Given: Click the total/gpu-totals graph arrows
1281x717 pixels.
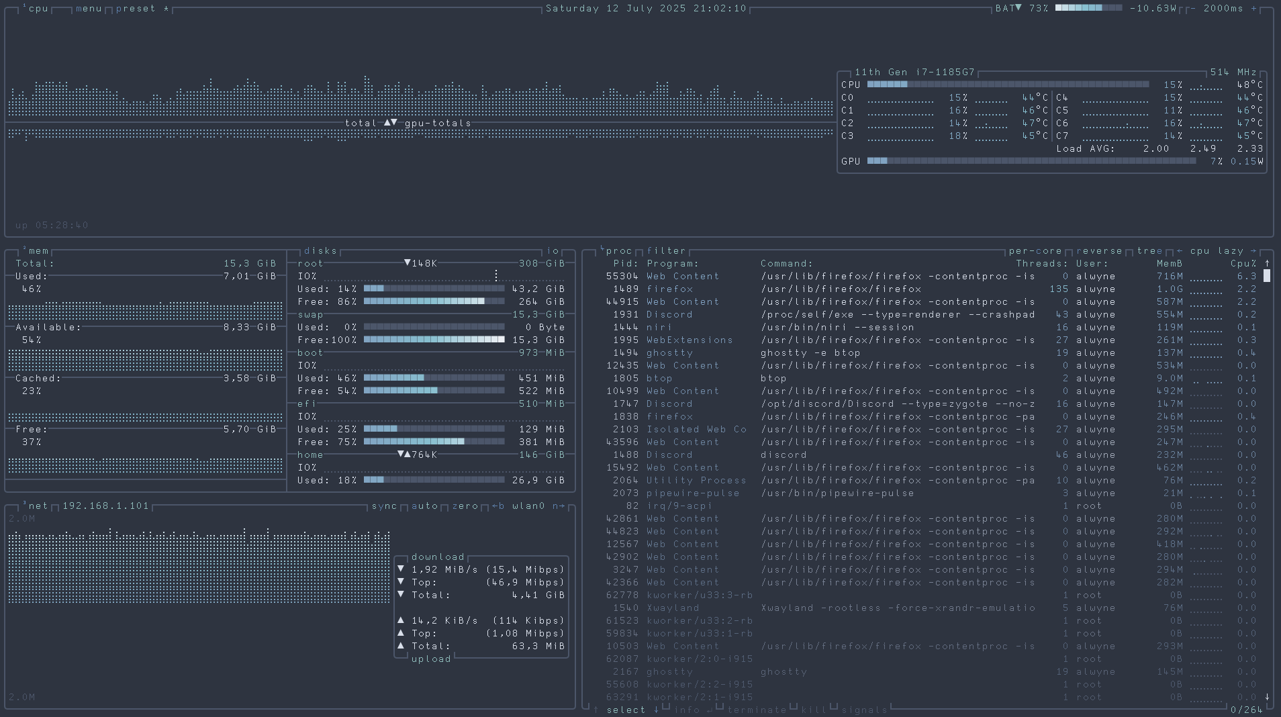Looking at the screenshot, I should [x=391, y=123].
